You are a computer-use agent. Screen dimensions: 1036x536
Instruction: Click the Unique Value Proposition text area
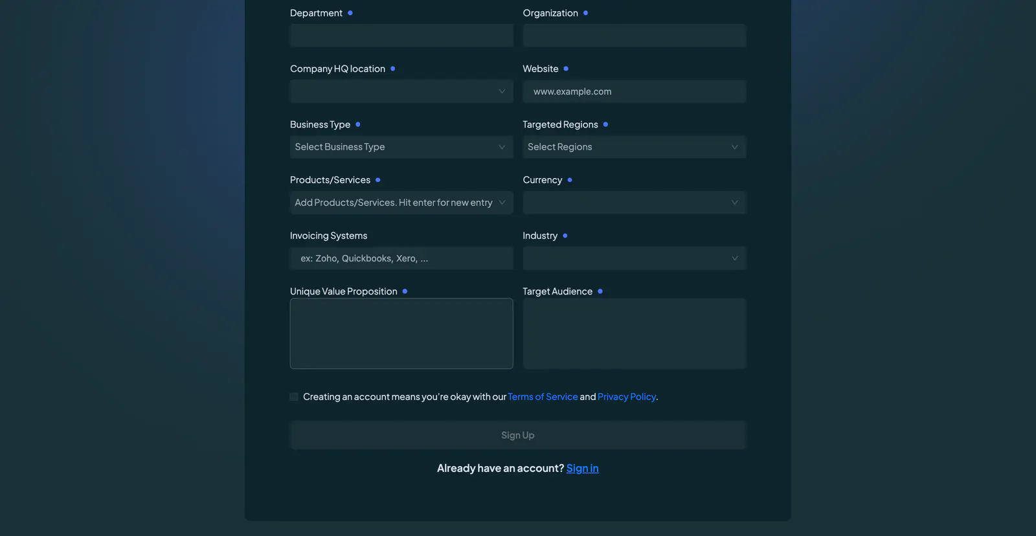[x=401, y=333]
